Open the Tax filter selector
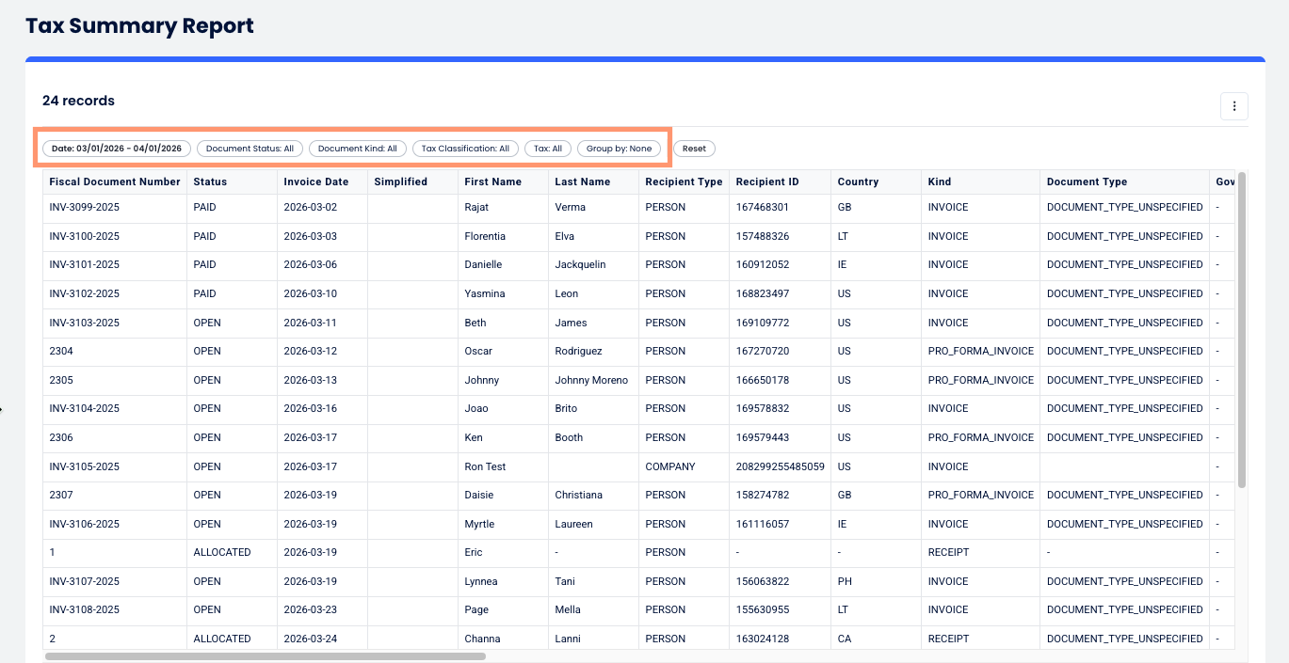This screenshot has height=663, width=1289. click(x=547, y=148)
